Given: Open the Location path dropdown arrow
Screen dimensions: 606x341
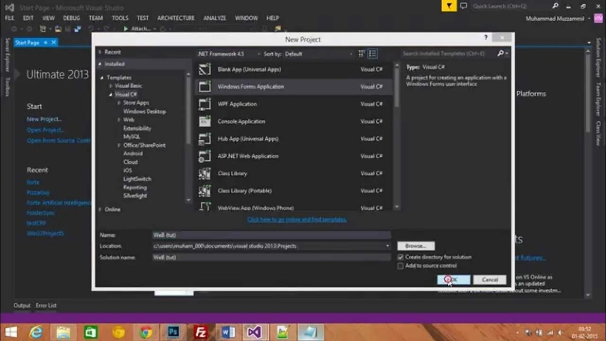Looking at the screenshot, I should click(x=388, y=246).
